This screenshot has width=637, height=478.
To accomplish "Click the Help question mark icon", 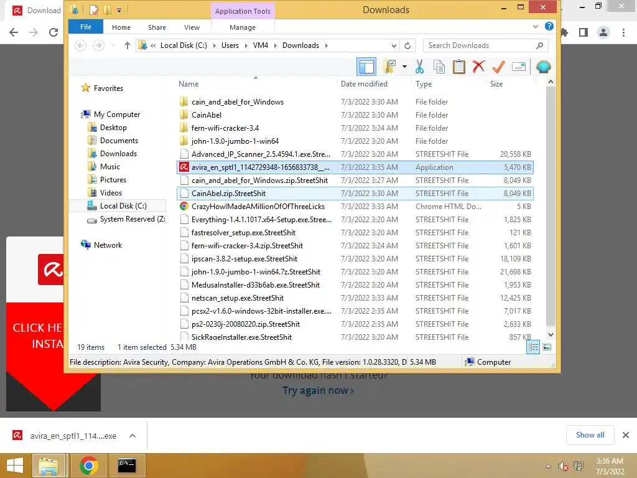I will pyautogui.click(x=549, y=26).
